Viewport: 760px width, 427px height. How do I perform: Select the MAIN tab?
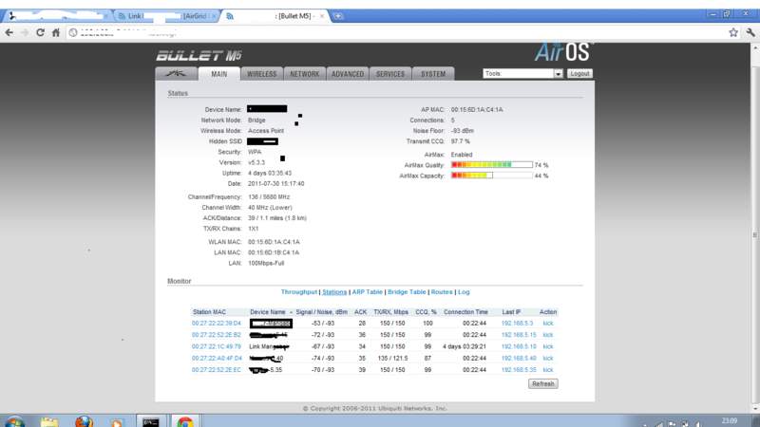coord(219,74)
